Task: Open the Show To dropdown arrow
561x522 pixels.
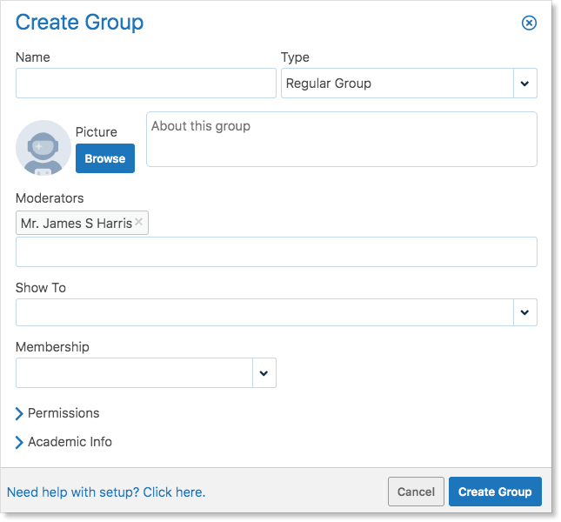Action: pos(524,312)
